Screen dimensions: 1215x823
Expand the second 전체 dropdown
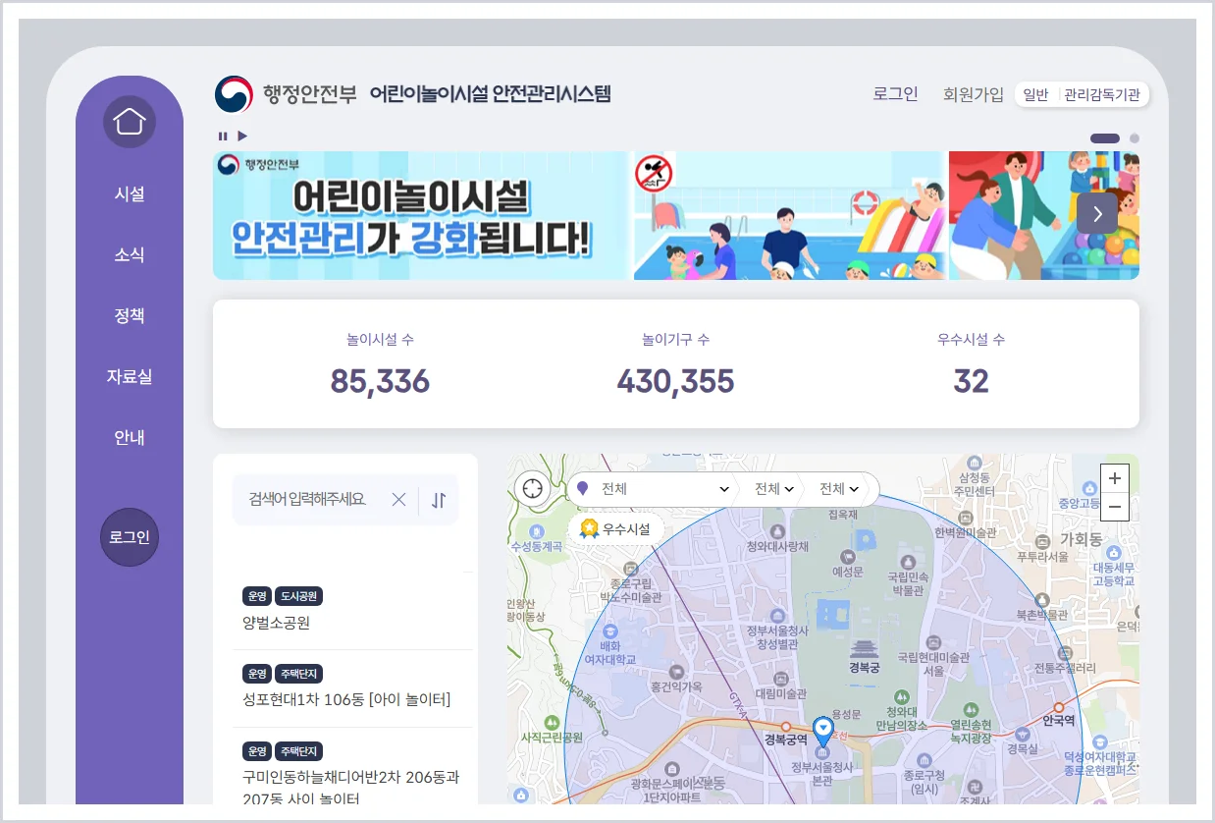point(773,488)
